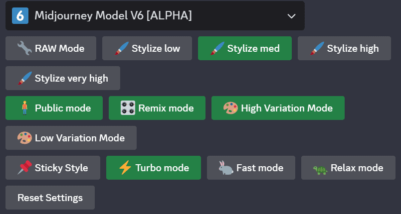The height and width of the screenshot is (214, 401).
Task: Select Relax mode with the turtle icon
Action: point(348,168)
